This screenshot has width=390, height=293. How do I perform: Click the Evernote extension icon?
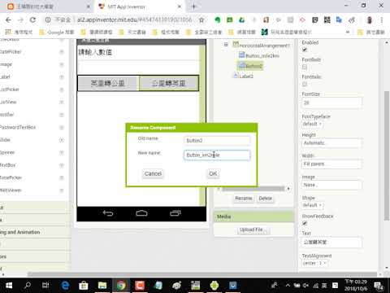217,20
